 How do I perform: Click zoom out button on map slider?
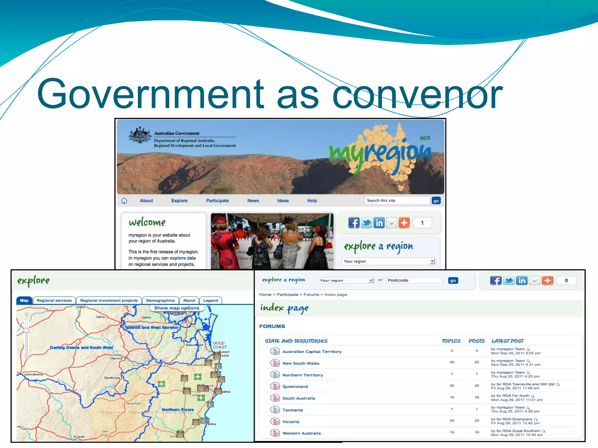27,356
